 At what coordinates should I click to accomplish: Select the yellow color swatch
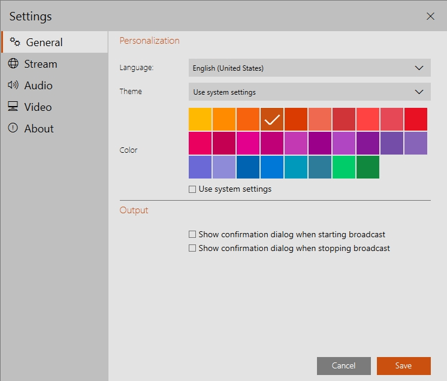(200, 119)
